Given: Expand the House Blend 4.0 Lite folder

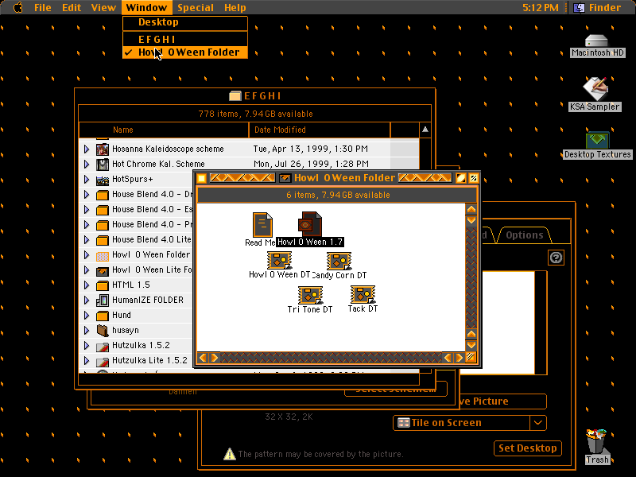Looking at the screenshot, I should tap(87, 240).
